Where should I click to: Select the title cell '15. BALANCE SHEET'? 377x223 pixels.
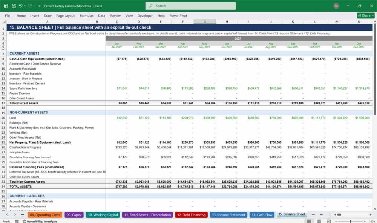click(x=32, y=27)
